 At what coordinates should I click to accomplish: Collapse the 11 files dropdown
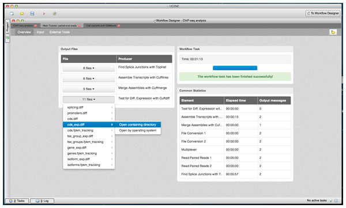coord(88,99)
